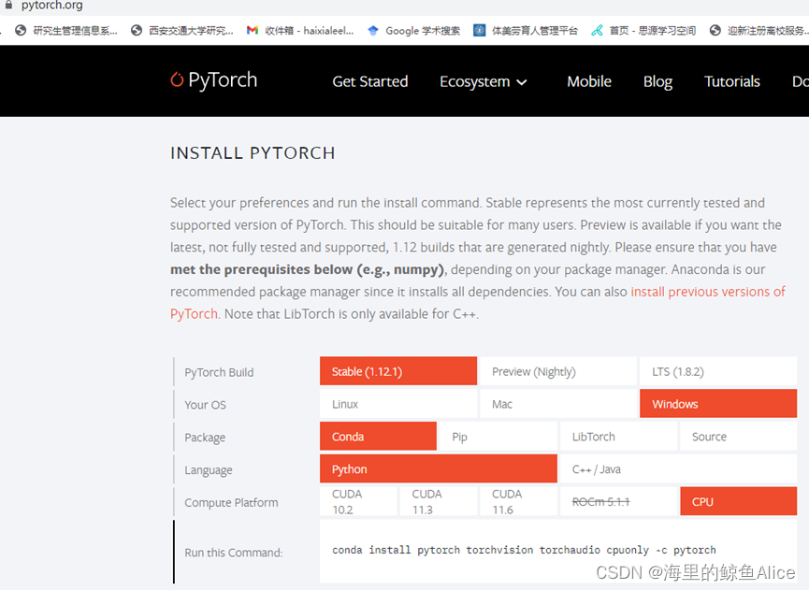Choose Linux as your OS
Viewport: 809px width, 590px height.
click(x=398, y=403)
